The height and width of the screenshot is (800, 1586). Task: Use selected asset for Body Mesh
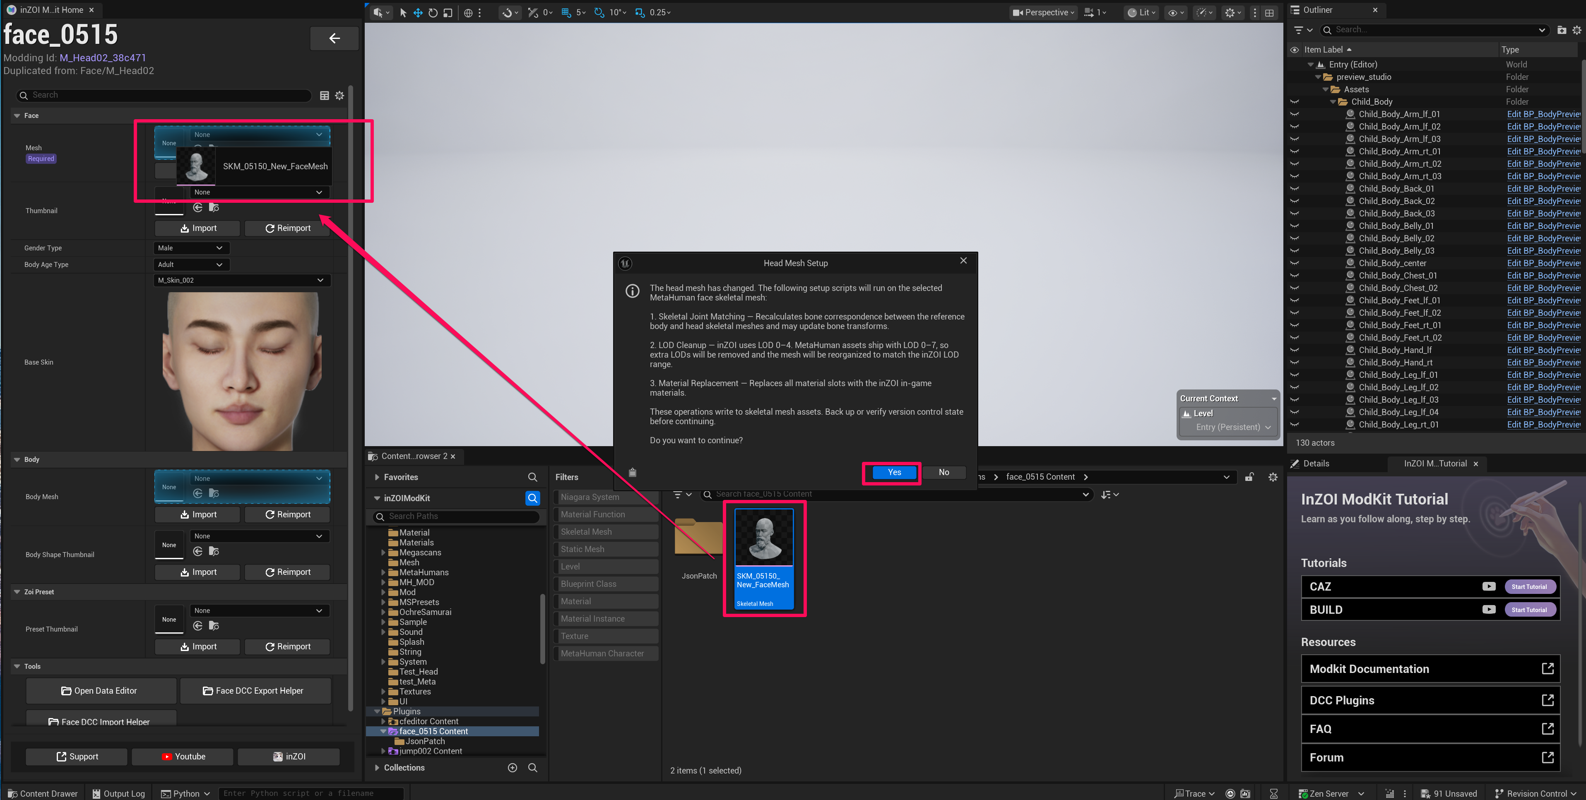pyautogui.click(x=197, y=494)
